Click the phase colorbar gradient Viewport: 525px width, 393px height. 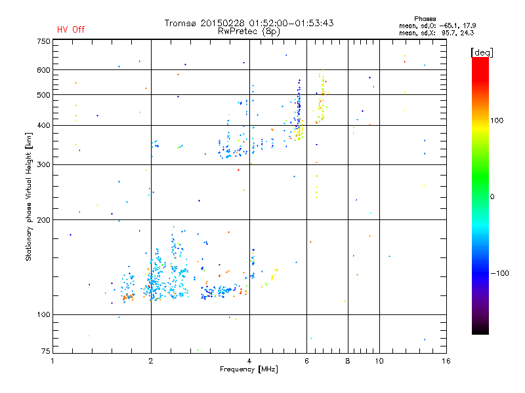pyautogui.click(x=480, y=195)
